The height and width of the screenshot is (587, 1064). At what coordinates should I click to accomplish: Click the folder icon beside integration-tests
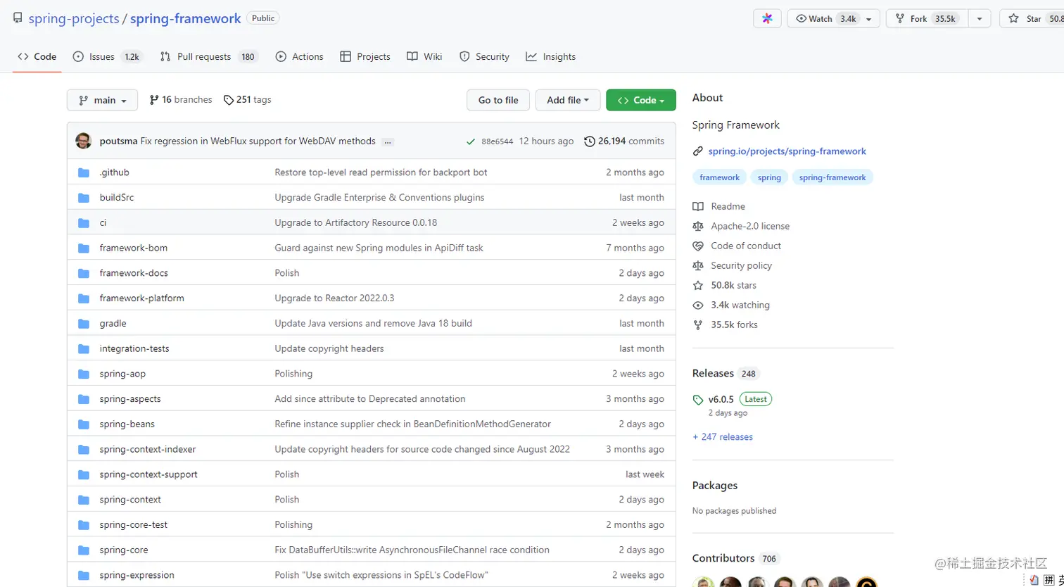coord(84,349)
